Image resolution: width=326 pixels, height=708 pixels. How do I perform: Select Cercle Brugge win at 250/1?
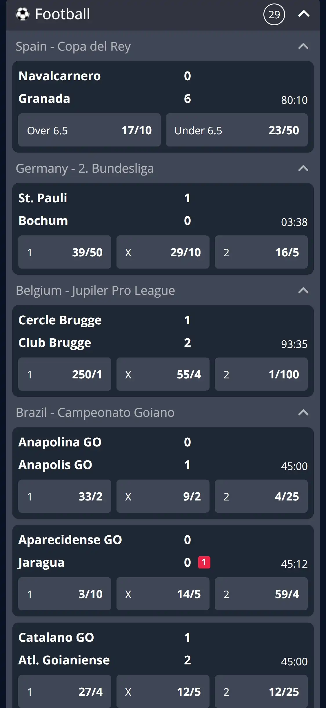tap(65, 374)
